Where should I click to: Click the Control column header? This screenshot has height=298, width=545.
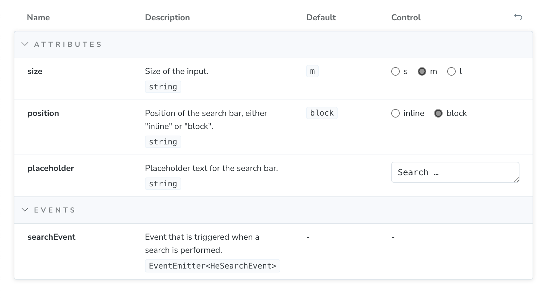click(x=406, y=18)
